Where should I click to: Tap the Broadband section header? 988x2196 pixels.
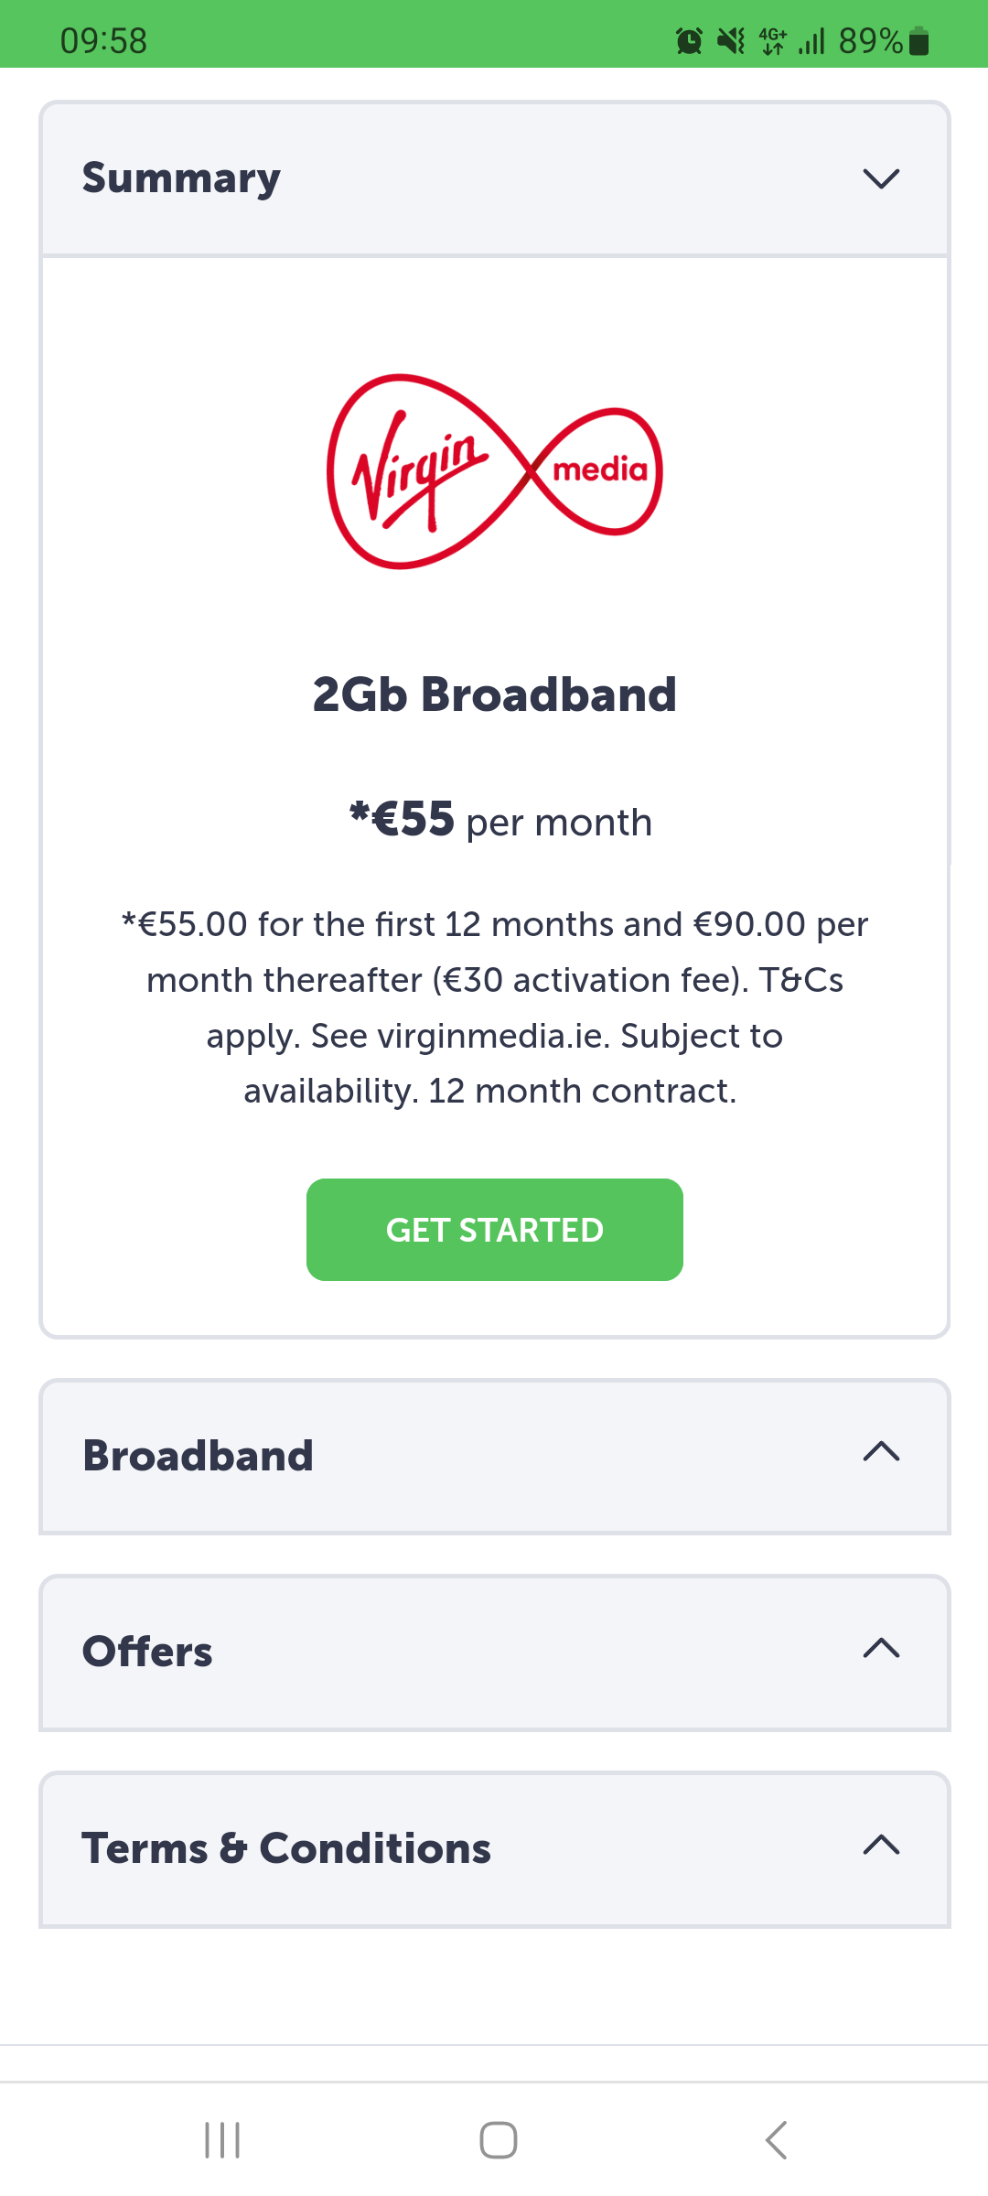495,1457
